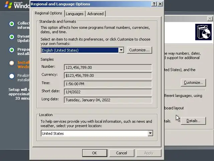The height and width of the screenshot is (161, 214).
Task: Switch to the Languages tab
Action: (x=75, y=14)
